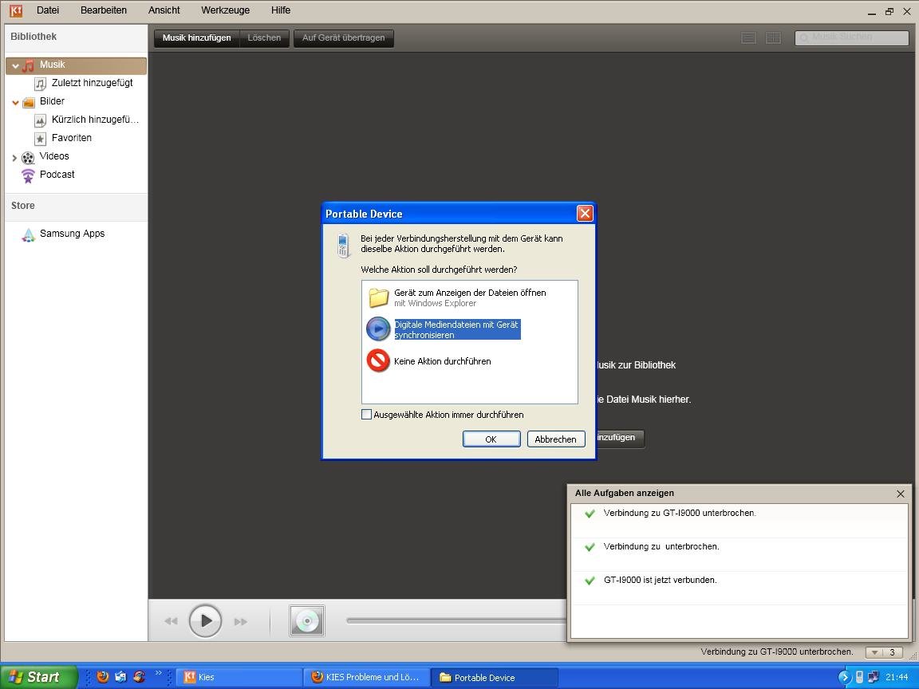Screen dimensions: 919x689
Task: Expand the Videos tree node
Action: tap(14, 158)
